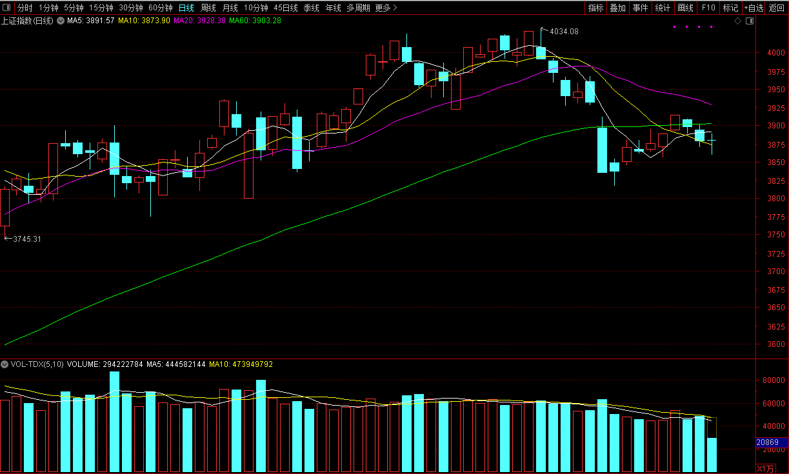Toggle the right sidebar panel icon
The width and height of the screenshot is (789, 474).
[750, 21]
